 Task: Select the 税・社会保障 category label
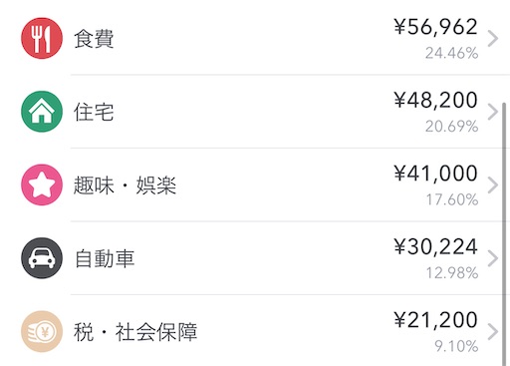(x=135, y=332)
